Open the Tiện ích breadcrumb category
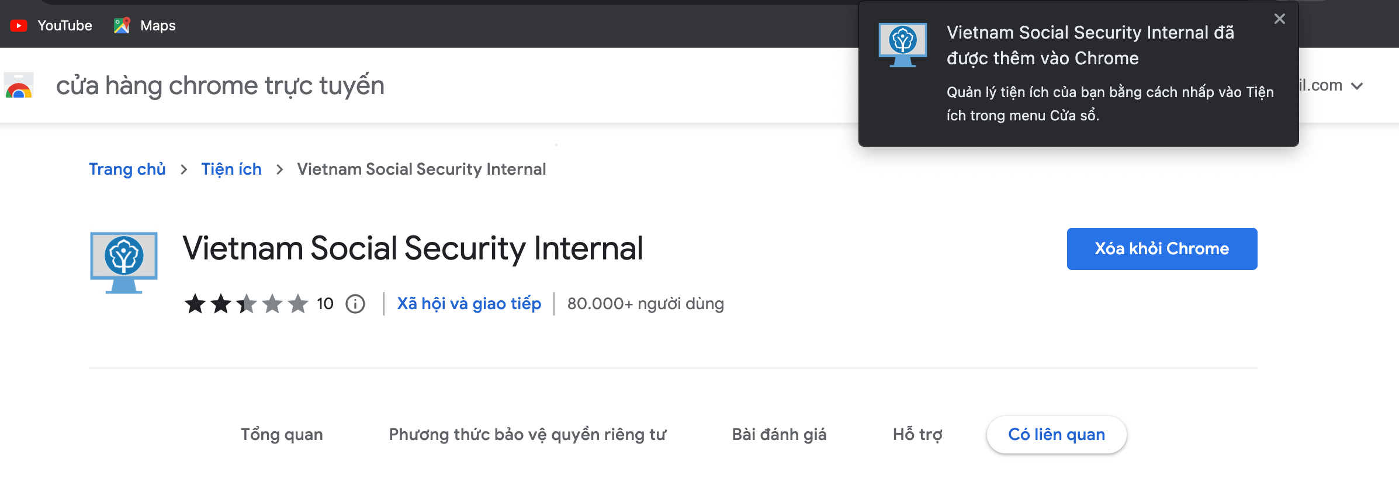 tap(231, 169)
